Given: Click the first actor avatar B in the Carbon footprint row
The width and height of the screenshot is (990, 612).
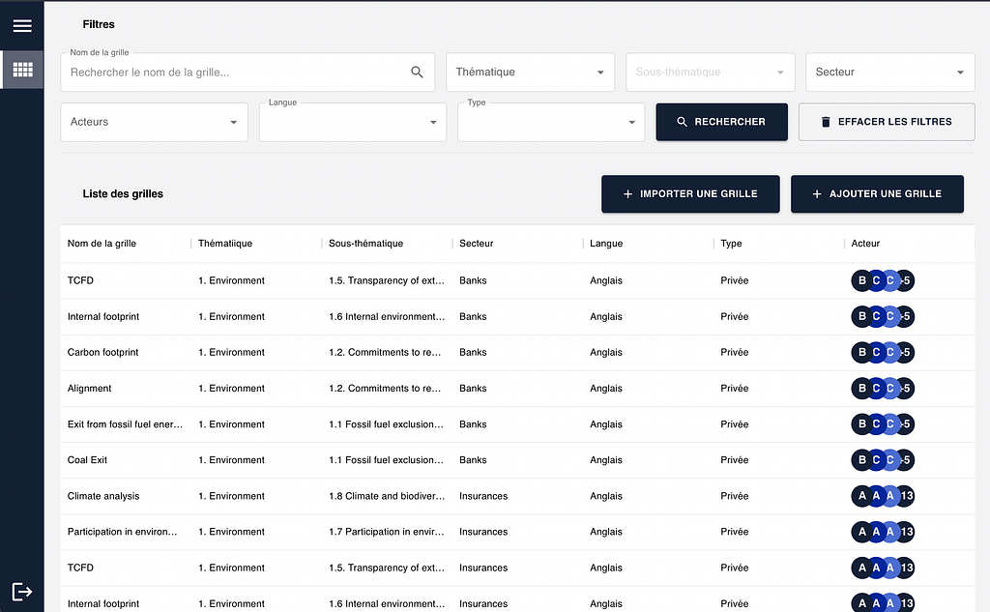Looking at the screenshot, I should pos(861,353).
